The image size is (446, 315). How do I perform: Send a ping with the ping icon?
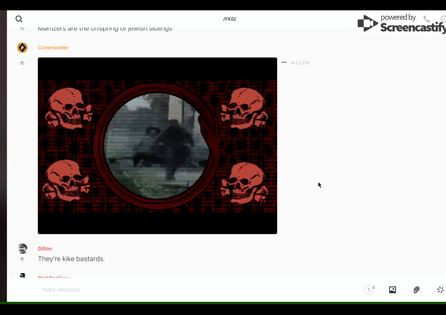tap(440, 290)
